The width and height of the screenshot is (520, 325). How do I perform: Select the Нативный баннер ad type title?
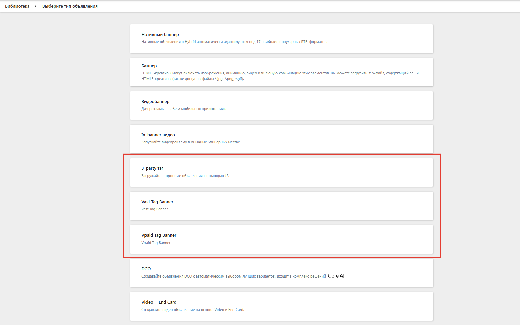[x=160, y=35]
